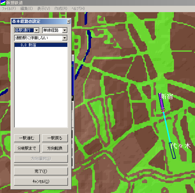
Task: Click the 分岐駅まで button
Action: (x=27, y=148)
